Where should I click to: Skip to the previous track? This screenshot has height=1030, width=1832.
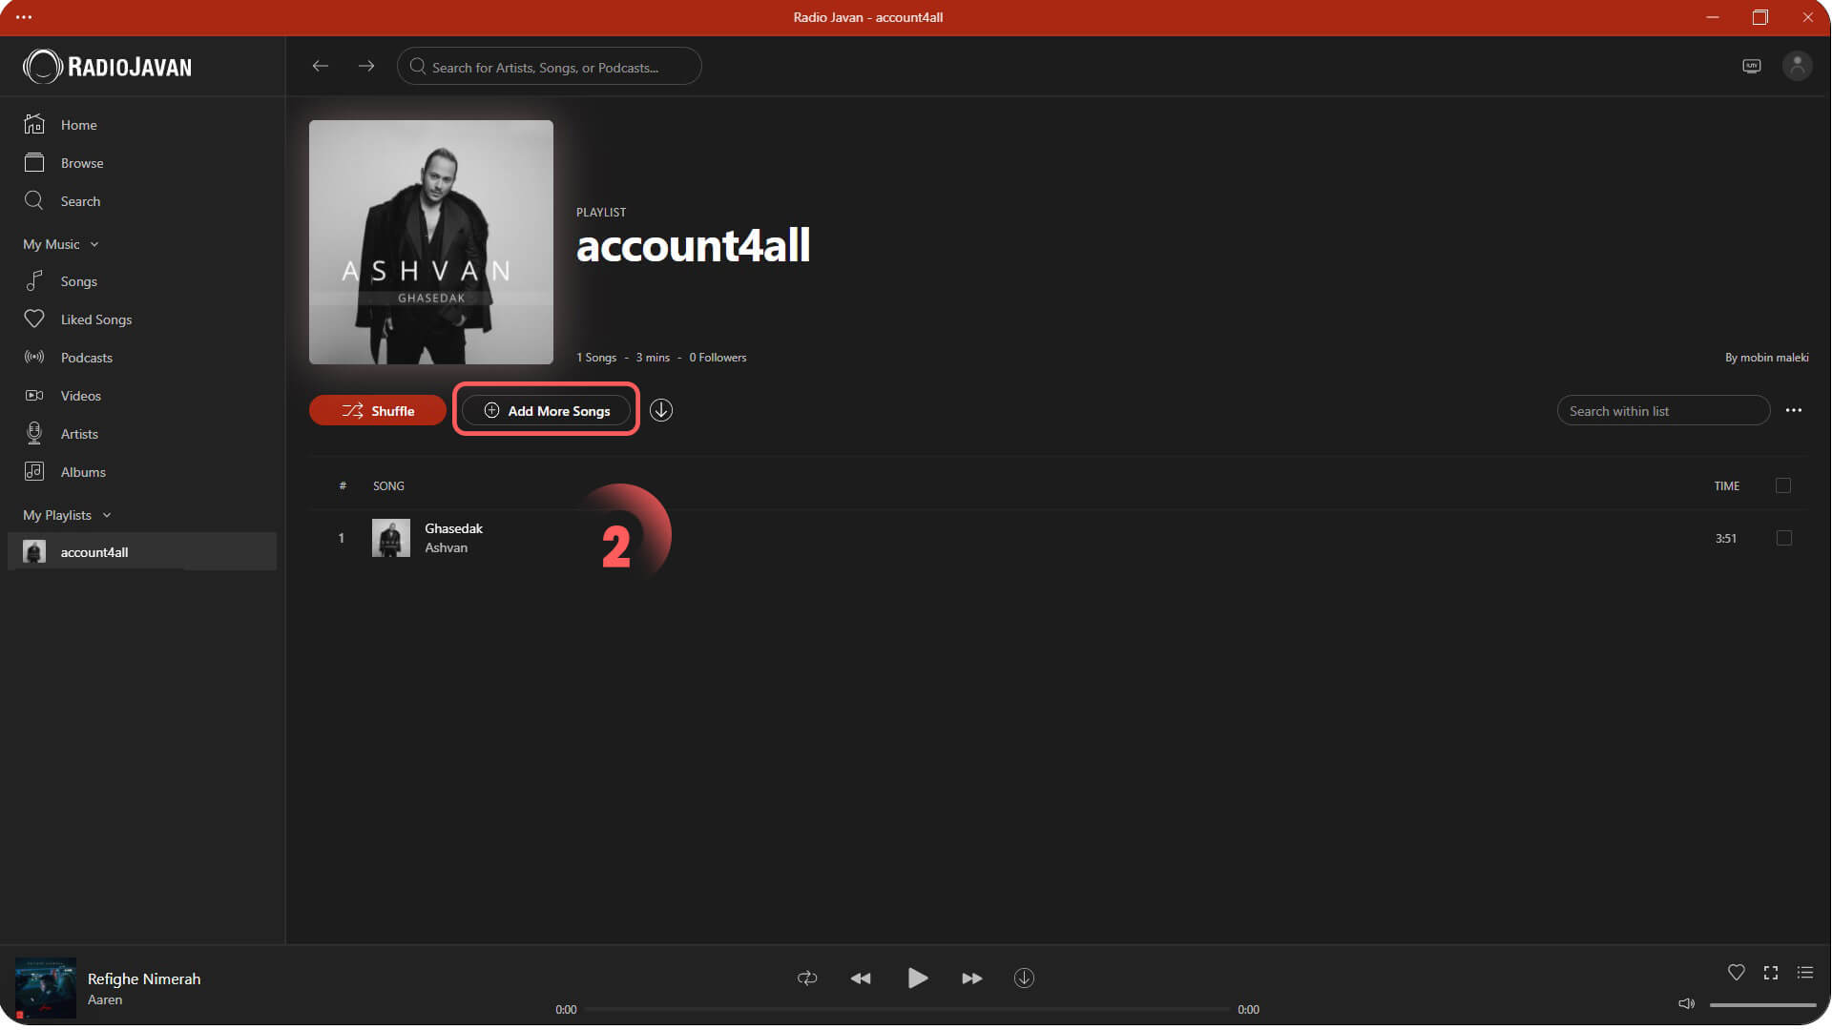(861, 978)
